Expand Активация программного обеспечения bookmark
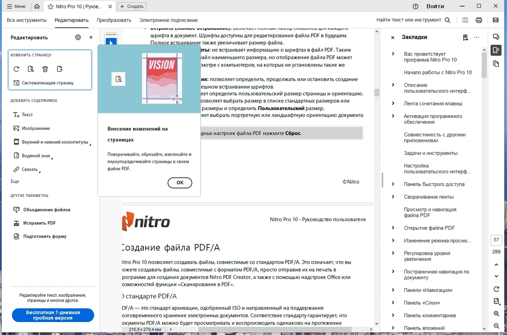This screenshot has width=507, height=335. 393,116
